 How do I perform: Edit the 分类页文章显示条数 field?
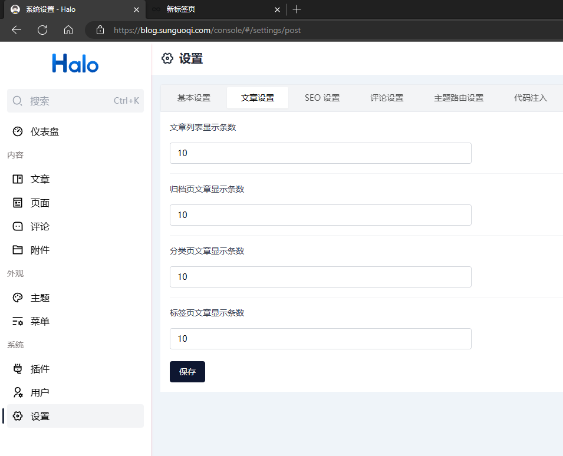321,277
